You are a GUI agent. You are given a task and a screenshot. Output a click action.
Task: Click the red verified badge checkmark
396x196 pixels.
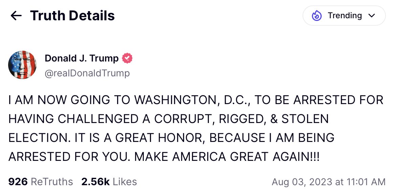point(127,58)
